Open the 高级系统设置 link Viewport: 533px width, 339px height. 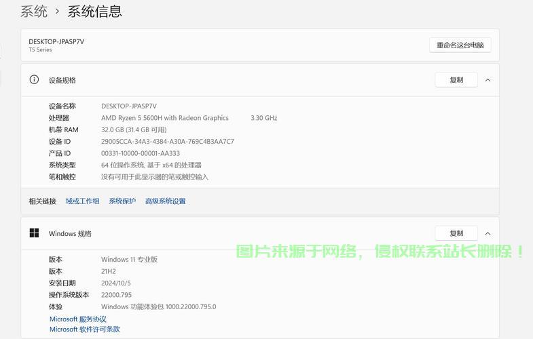pyautogui.click(x=166, y=201)
